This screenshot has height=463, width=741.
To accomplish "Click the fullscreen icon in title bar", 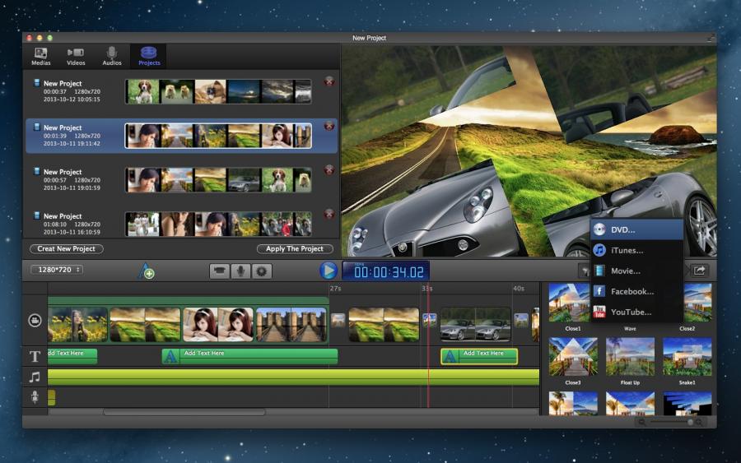I will click(710, 38).
